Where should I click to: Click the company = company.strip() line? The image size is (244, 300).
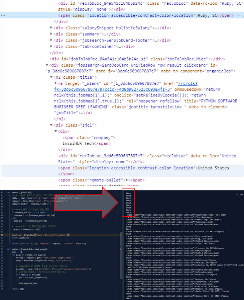[x=26, y=229]
